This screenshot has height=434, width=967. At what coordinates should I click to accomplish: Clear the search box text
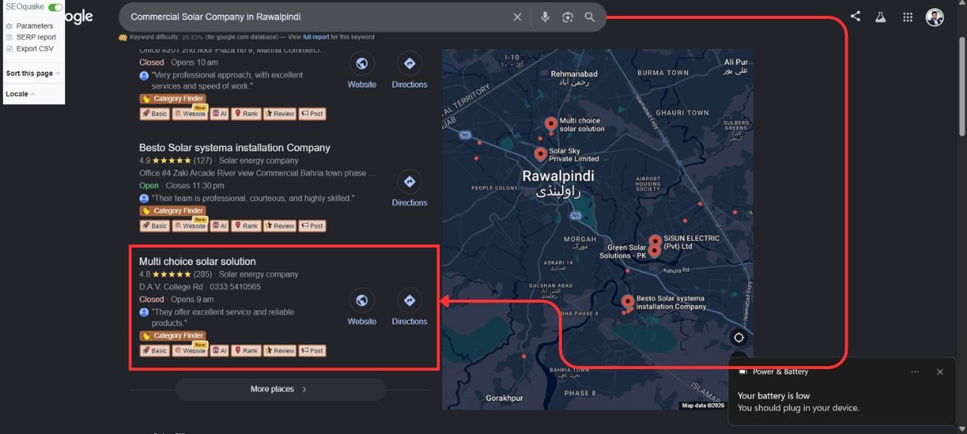[517, 17]
